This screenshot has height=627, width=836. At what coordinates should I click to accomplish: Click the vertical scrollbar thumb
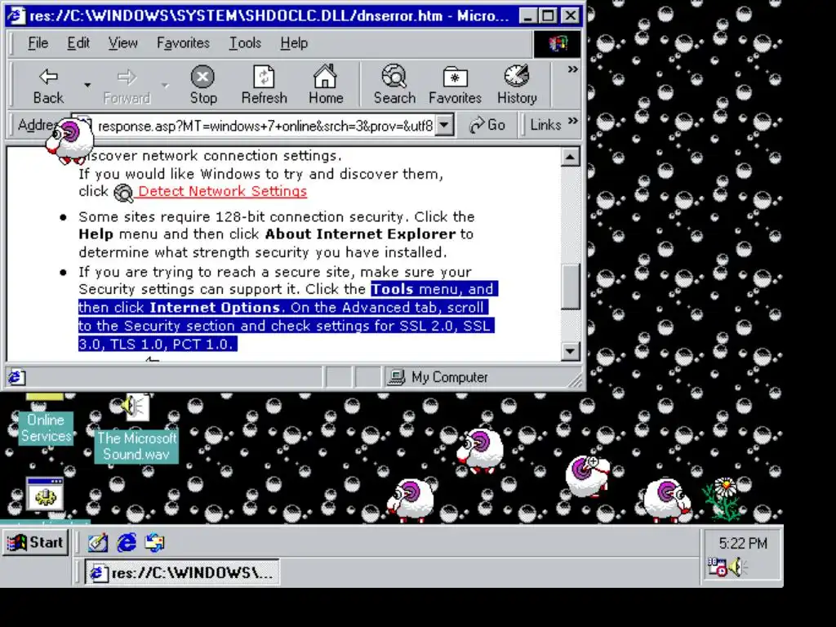[x=571, y=287]
